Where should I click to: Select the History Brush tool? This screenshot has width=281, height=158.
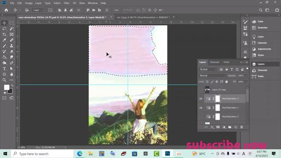tap(4, 52)
